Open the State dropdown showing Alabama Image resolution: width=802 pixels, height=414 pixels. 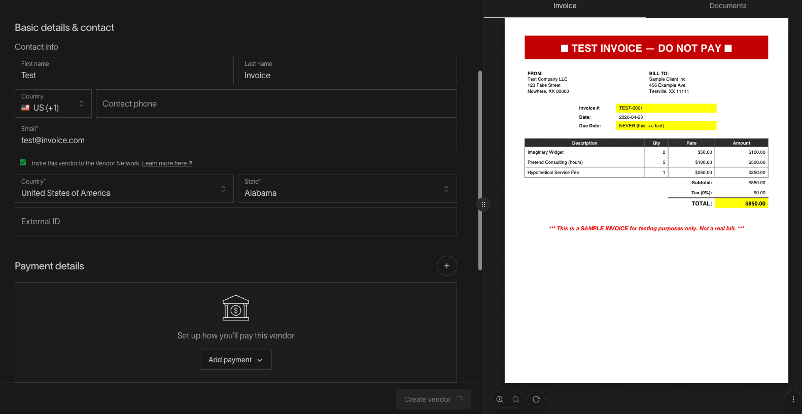[x=347, y=189]
